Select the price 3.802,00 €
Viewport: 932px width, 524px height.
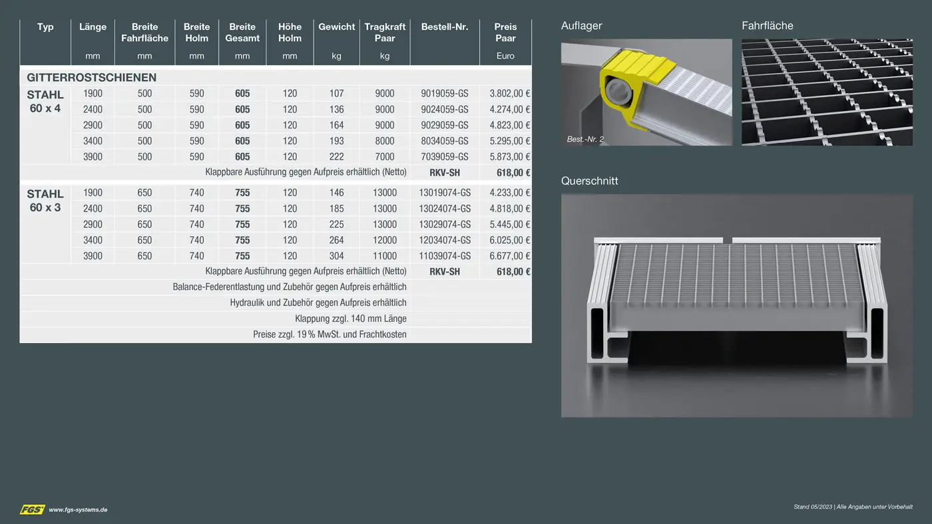click(509, 94)
